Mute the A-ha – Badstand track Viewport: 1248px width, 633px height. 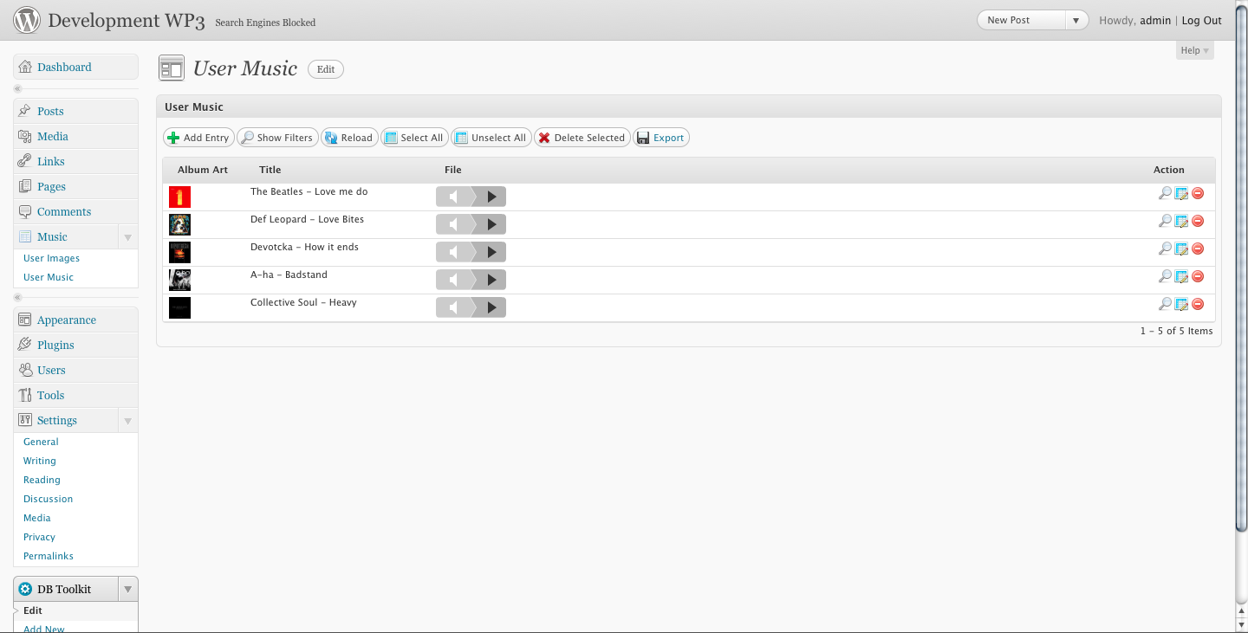(453, 280)
